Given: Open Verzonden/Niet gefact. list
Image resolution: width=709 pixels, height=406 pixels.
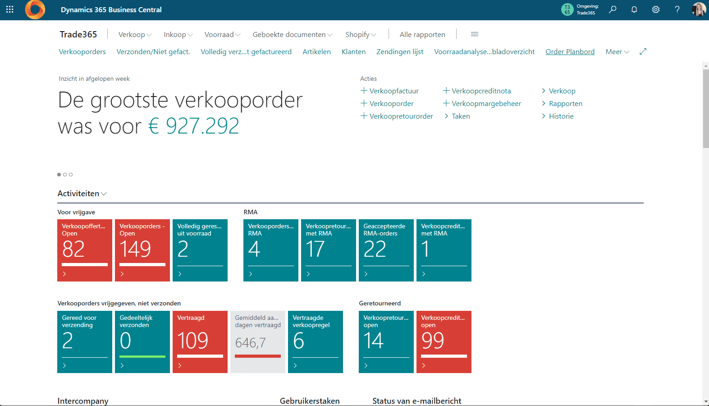Looking at the screenshot, I should (153, 51).
